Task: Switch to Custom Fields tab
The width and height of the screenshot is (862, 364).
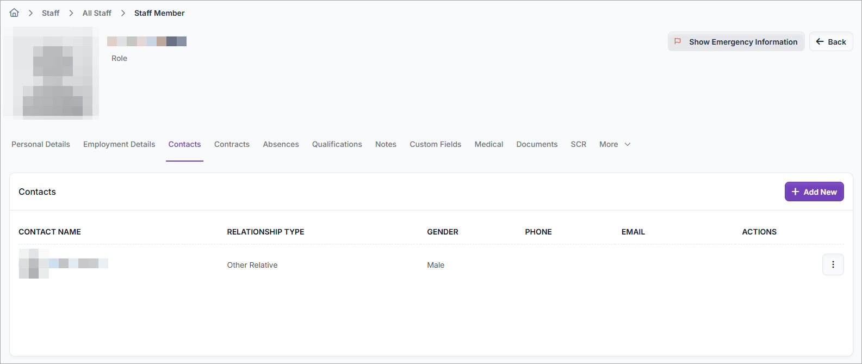Action: [x=435, y=144]
